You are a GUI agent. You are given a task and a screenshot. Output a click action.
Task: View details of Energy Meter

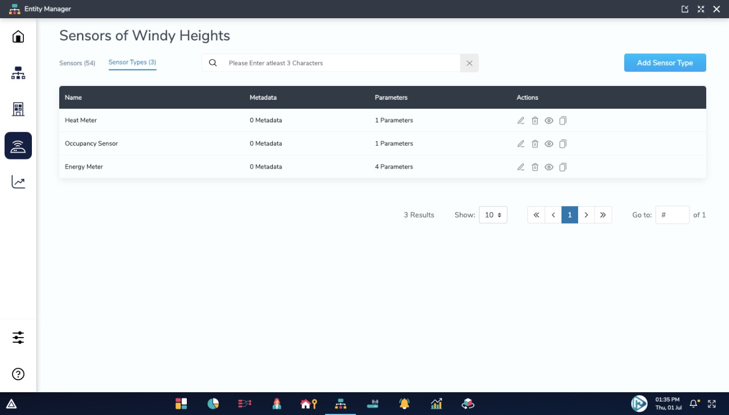549,167
